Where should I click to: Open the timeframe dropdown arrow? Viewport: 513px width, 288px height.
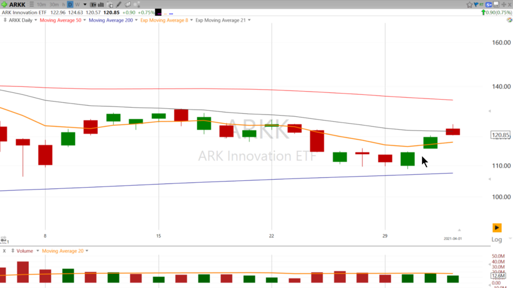coord(84,5)
